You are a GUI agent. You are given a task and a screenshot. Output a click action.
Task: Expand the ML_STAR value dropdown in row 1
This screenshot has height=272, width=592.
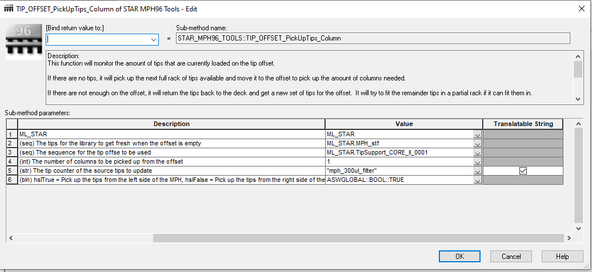478,134
